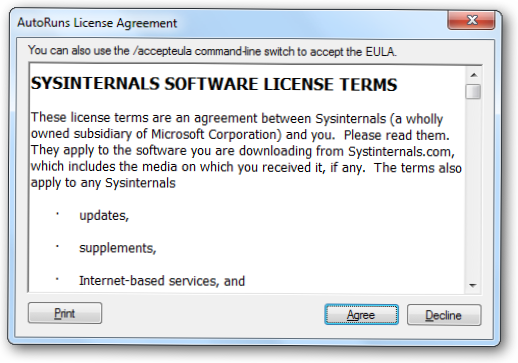Click the word 'updates,' in the list
Image resolution: width=518 pixels, height=363 pixels.
tap(104, 216)
